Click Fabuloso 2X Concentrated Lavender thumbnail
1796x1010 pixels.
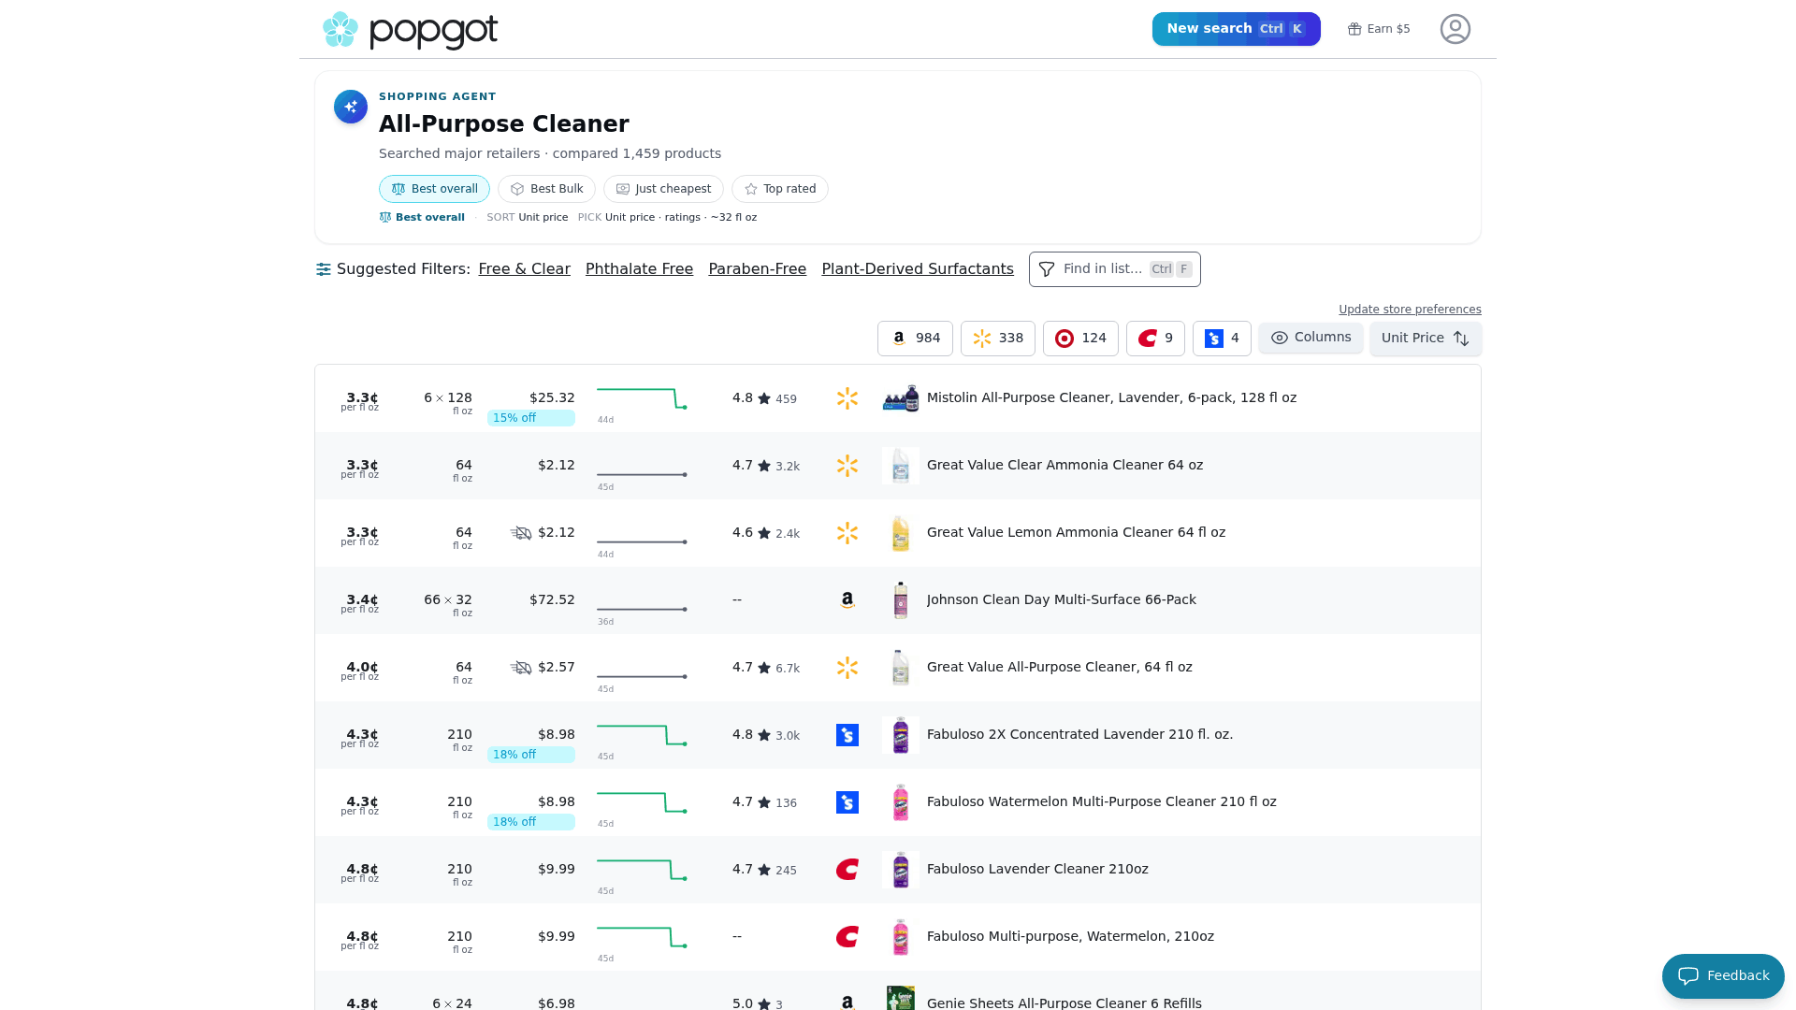pos(901,735)
